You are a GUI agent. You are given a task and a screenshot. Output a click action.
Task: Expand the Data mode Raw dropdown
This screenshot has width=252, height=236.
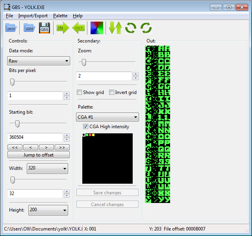tap(39, 61)
